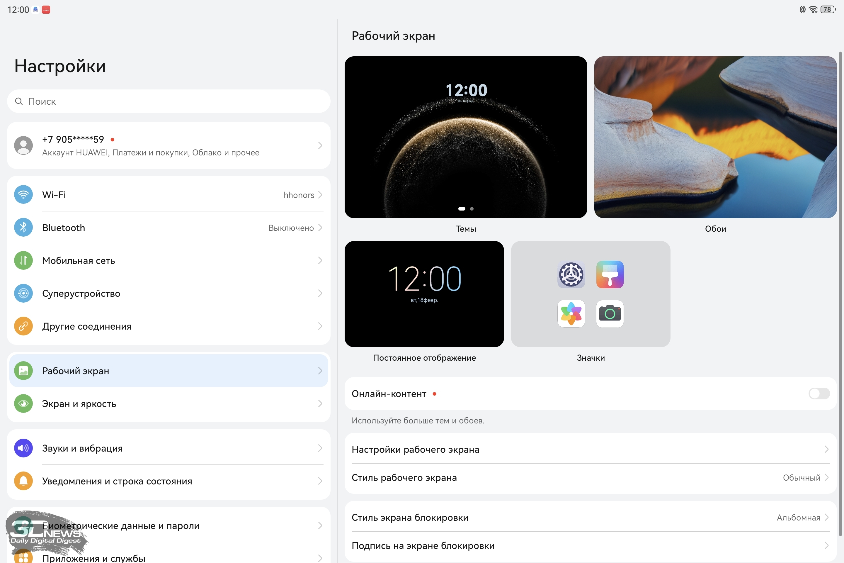Open Стиль рабочего экрана option
The image size is (844, 563).
pyautogui.click(x=591, y=478)
